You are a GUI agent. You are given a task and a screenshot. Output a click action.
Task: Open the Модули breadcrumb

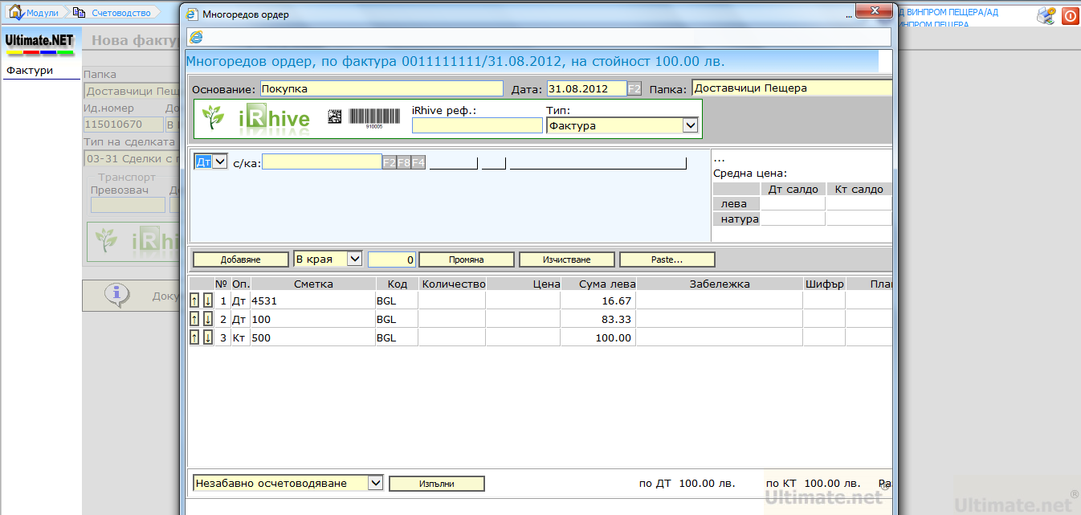(42, 13)
